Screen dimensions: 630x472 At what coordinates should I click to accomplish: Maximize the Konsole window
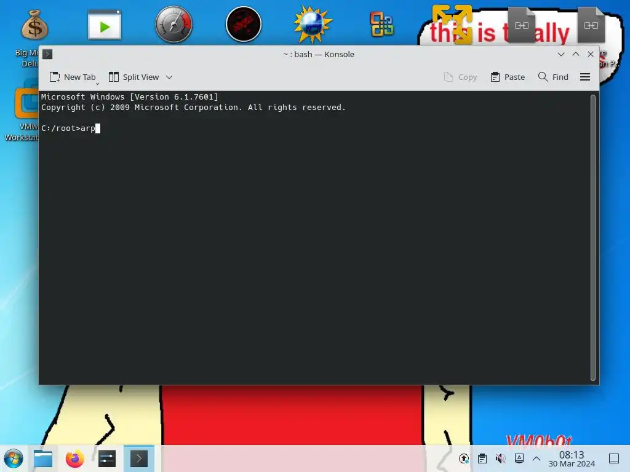[x=576, y=54]
